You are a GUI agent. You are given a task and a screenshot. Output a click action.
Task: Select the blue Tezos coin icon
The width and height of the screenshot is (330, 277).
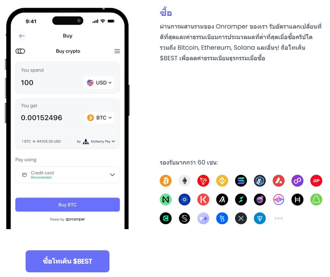coord(222,218)
